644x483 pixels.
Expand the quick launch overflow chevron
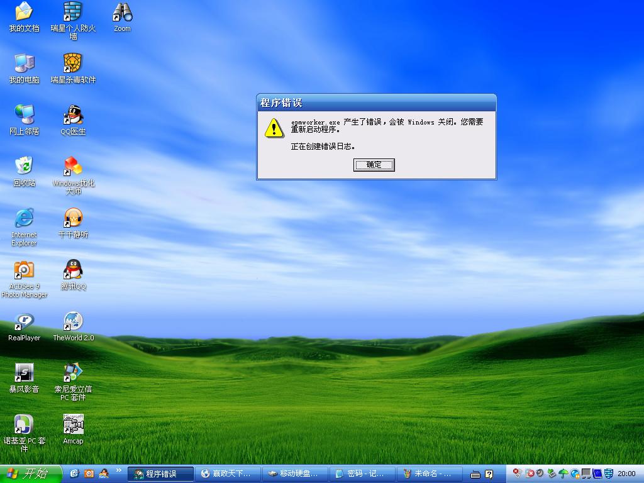tap(119, 470)
